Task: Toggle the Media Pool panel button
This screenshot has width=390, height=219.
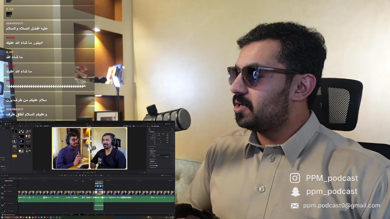Action: click(8, 124)
